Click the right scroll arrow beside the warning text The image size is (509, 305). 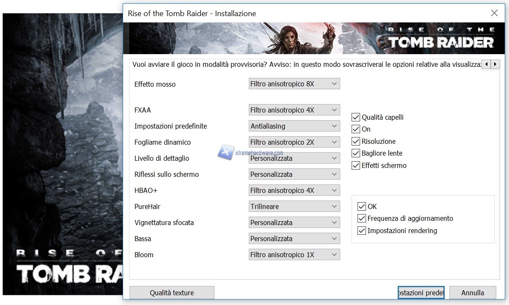pos(495,64)
